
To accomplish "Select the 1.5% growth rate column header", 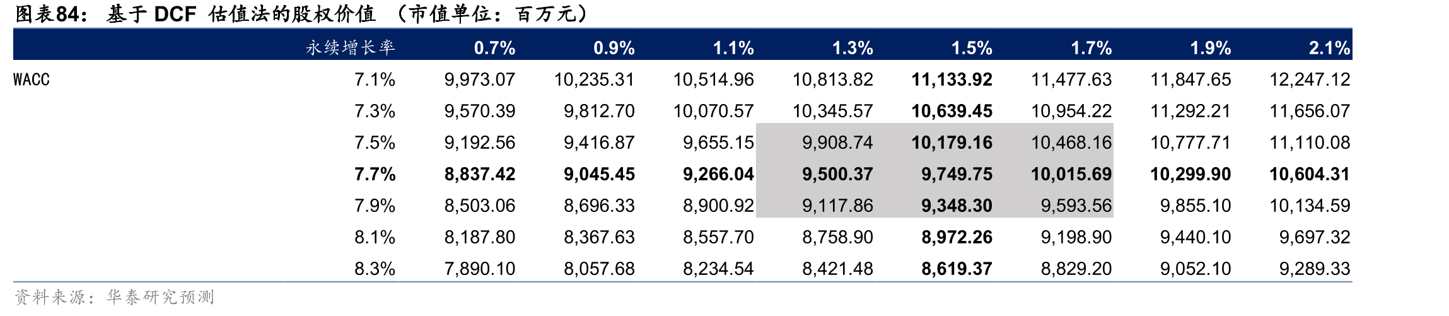I will click(972, 48).
